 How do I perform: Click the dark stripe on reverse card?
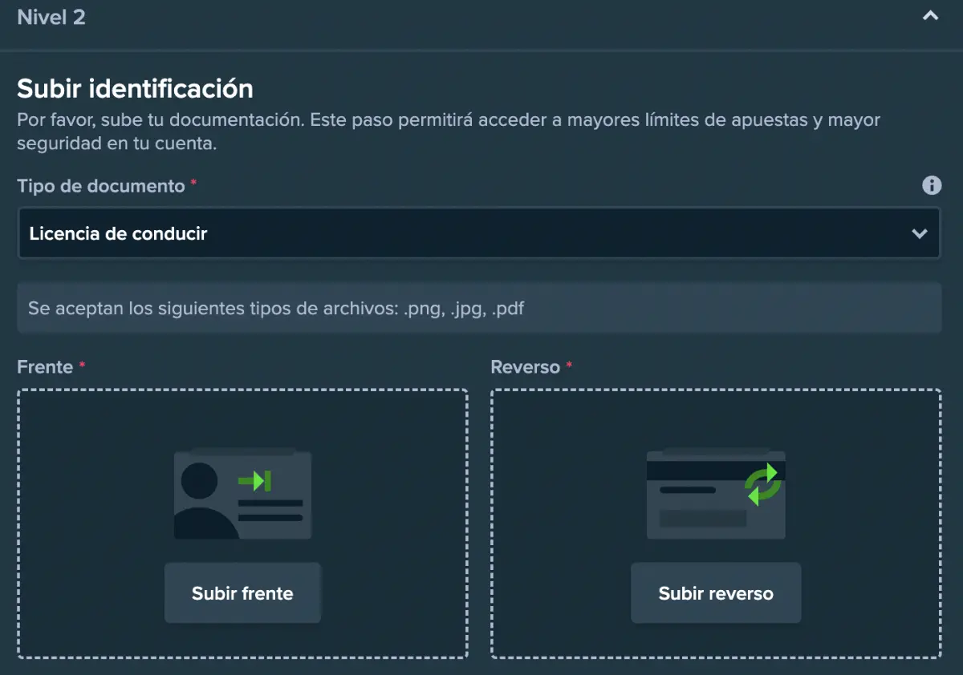(x=694, y=471)
